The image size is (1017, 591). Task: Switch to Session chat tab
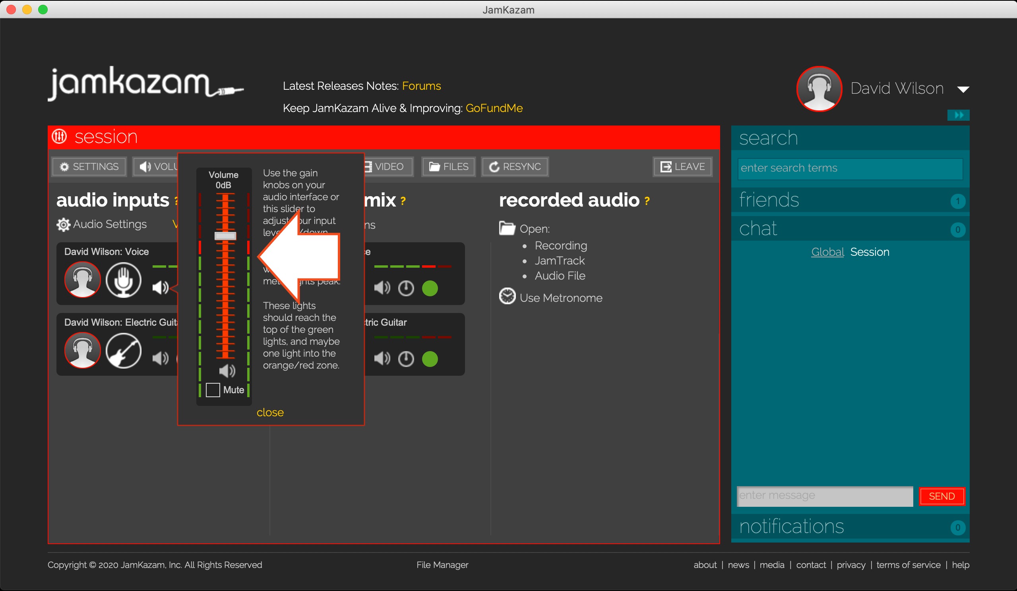tap(870, 252)
